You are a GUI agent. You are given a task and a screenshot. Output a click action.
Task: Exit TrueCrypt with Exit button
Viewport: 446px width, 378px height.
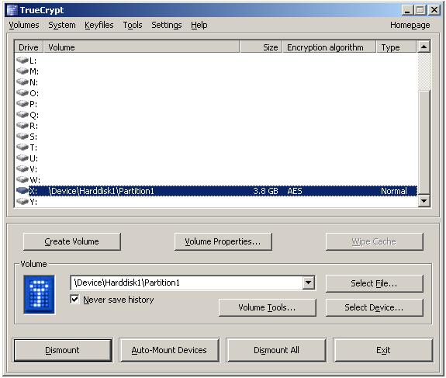[x=383, y=350]
